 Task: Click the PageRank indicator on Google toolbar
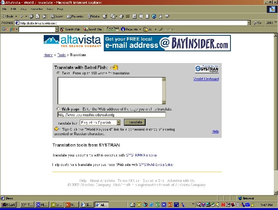click(x=113, y=29)
